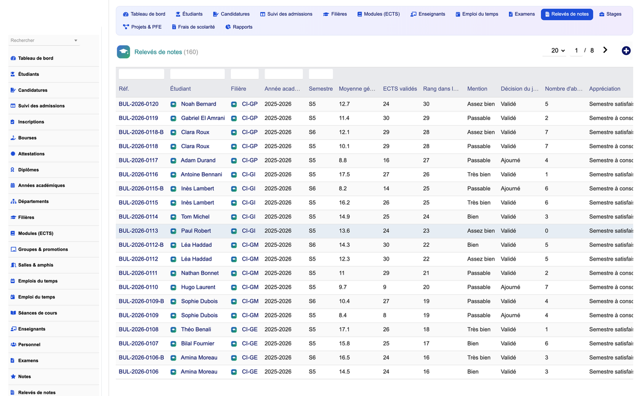Open the Examens top tab
This screenshot has height=396, width=640.
click(x=522, y=14)
